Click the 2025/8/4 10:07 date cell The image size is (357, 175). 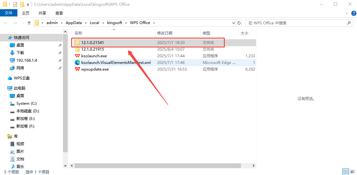[x=171, y=49]
